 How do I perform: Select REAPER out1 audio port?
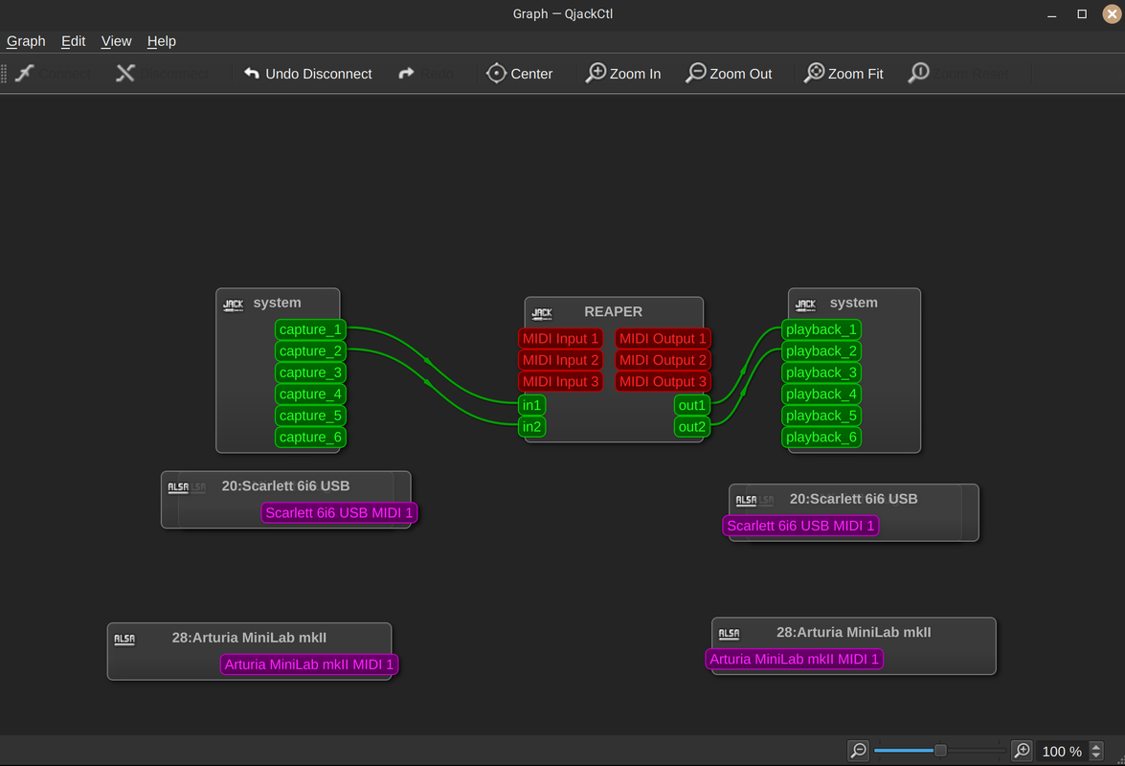coord(692,405)
